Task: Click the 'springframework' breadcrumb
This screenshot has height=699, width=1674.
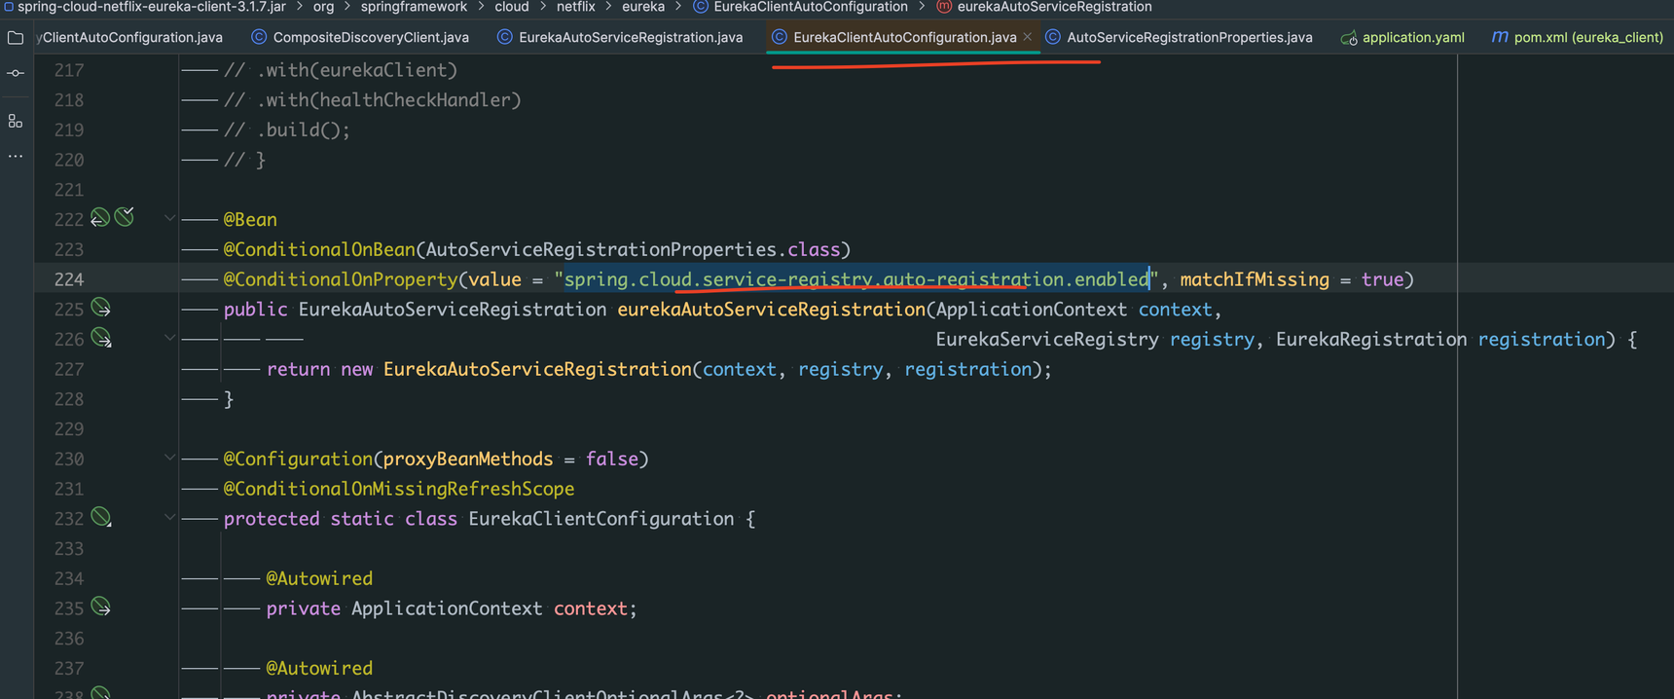Action: tap(414, 7)
